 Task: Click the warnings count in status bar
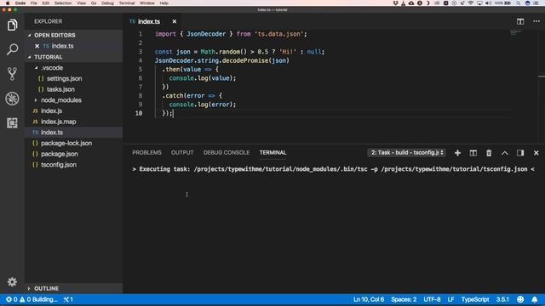(25, 299)
